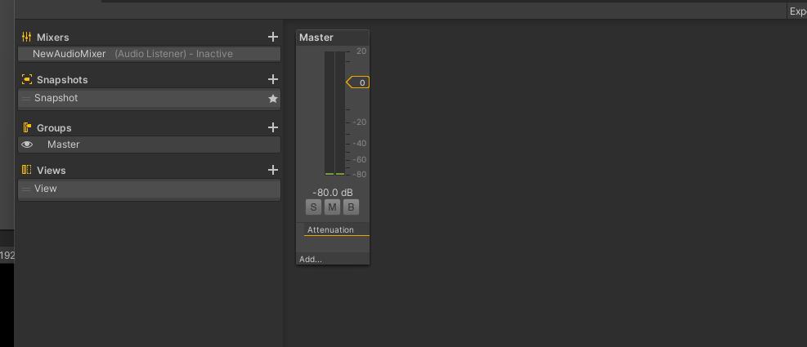Image resolution: width=807 pixels, height=347 pixels.
Task: Click the Groups section icon
Action: (x=27, y=127)
